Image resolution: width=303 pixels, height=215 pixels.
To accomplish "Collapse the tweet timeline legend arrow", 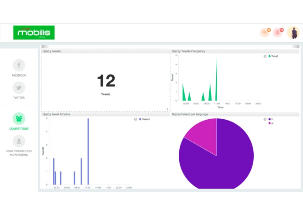I will [x=136, y=119].
